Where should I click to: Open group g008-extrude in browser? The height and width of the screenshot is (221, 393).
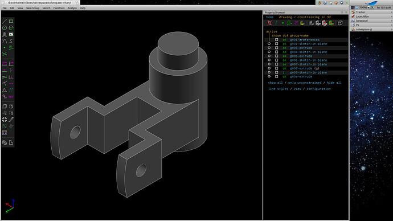click(301, 68)
